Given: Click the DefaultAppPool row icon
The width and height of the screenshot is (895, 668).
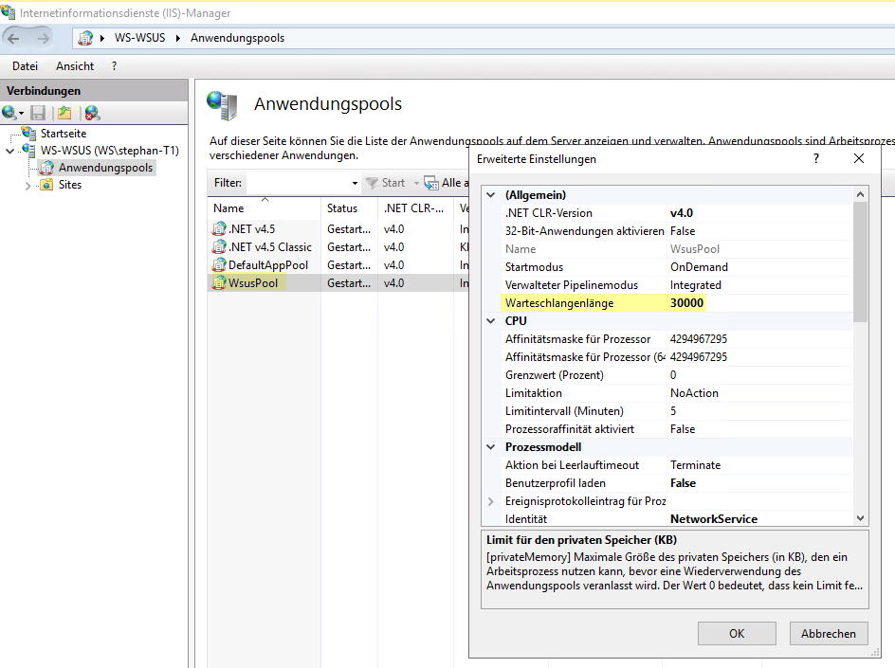Looking at the screenshot, I should [x=219, y=264].
